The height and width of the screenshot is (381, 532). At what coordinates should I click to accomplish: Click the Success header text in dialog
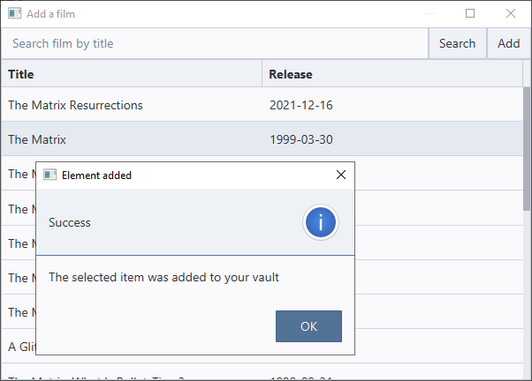(x=70, y=222)
